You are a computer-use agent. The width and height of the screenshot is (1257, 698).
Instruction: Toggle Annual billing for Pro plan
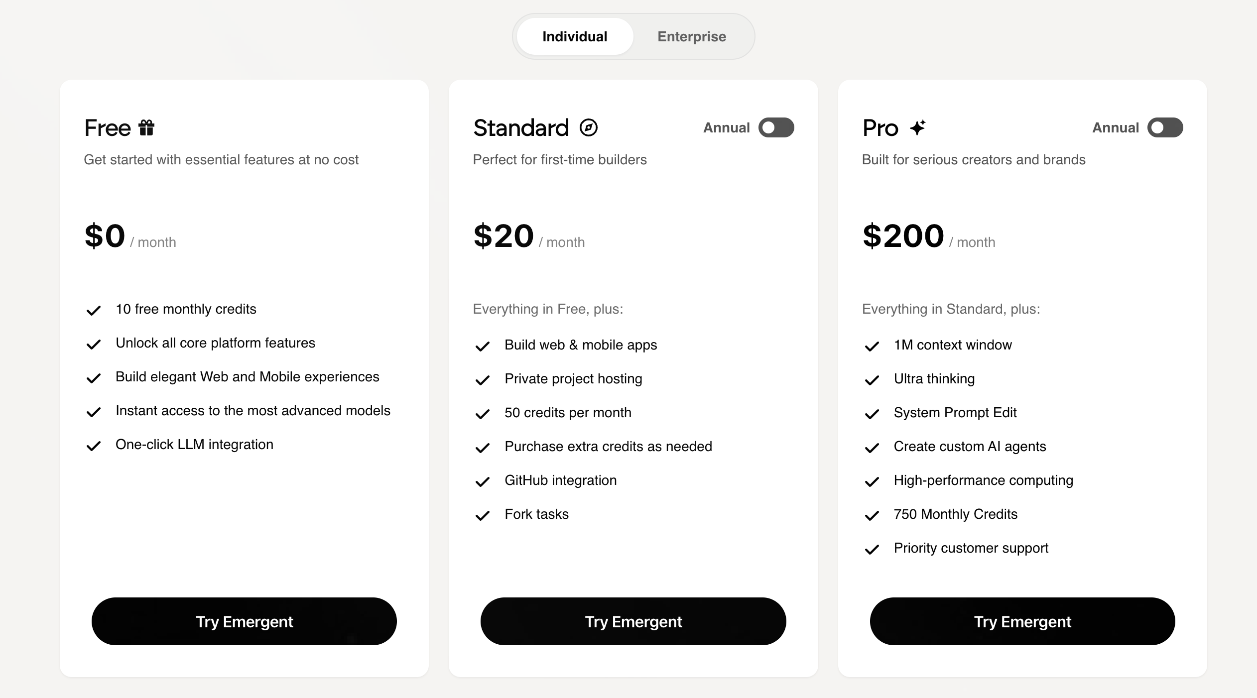coord(1165,128)
